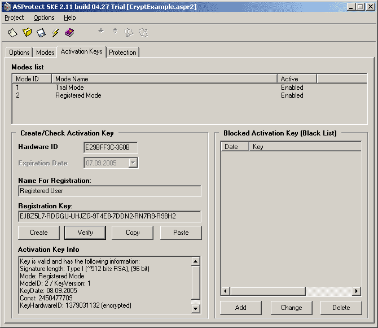
Task: Click the Mode Name column header
Action: 164,79
